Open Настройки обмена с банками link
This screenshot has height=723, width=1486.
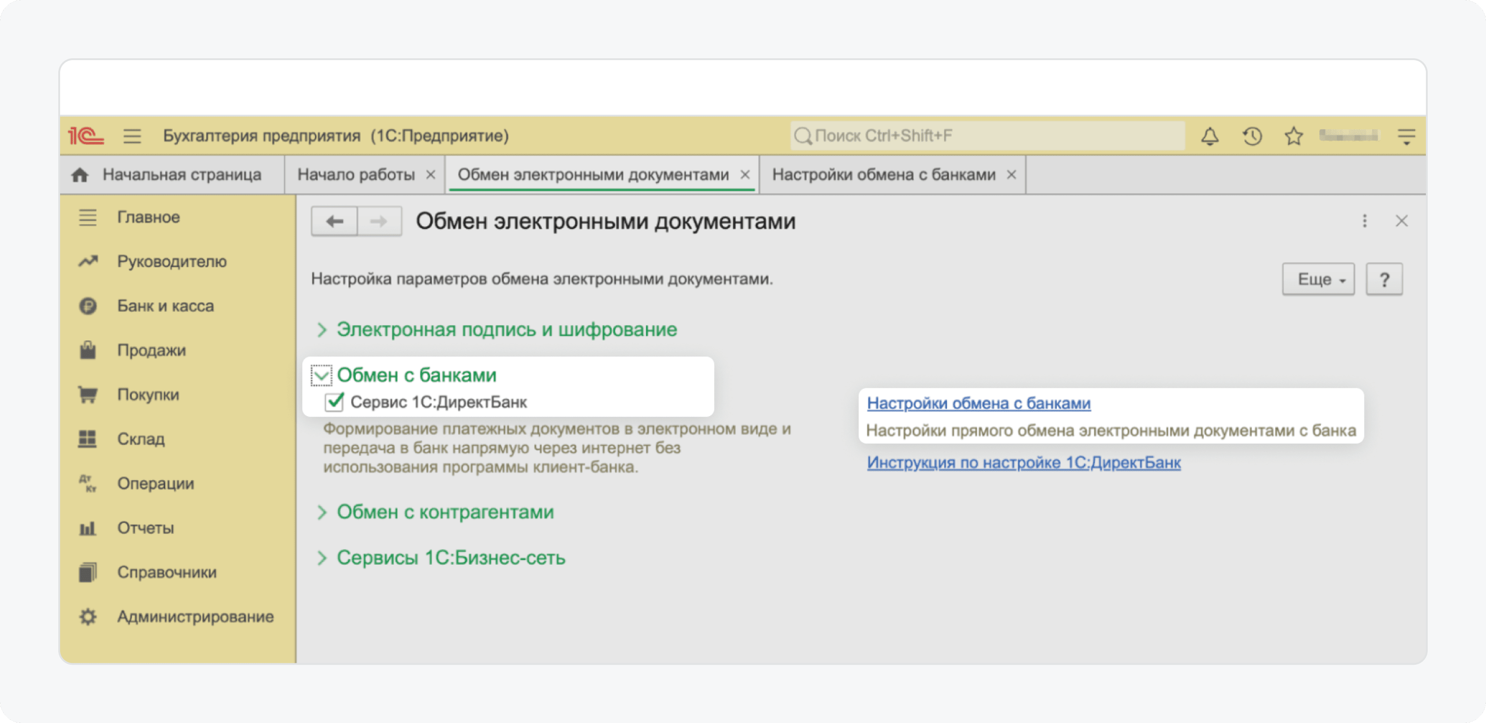(978, 403)
